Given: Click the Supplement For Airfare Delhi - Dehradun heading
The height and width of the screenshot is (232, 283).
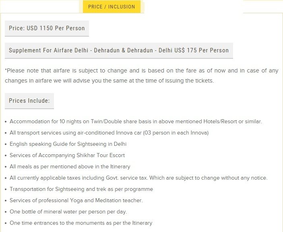Looking at the screenshot, I should coord(119,50).
